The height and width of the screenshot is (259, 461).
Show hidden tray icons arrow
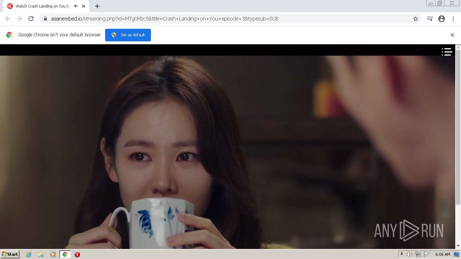[402, 254]
